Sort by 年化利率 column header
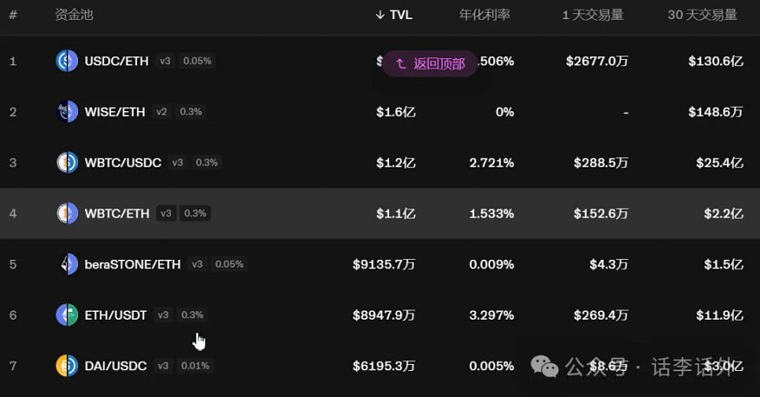 pyautogui.click(x=485, y=15)
